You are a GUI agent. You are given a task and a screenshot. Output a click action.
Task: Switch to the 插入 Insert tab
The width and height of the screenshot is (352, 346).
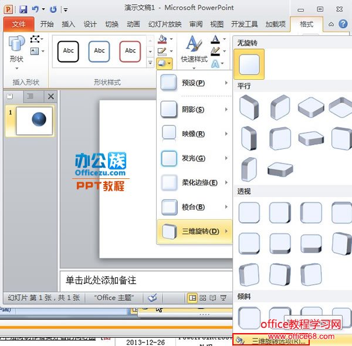point(69,24)
